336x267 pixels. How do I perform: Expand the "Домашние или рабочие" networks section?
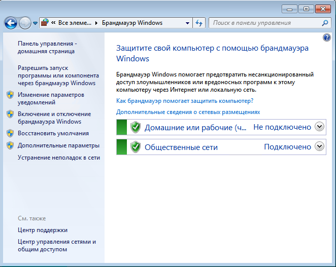(x=319, y=127)
